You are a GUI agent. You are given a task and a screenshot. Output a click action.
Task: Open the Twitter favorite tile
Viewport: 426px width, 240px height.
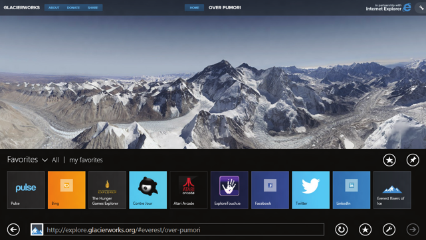[311, 190]
